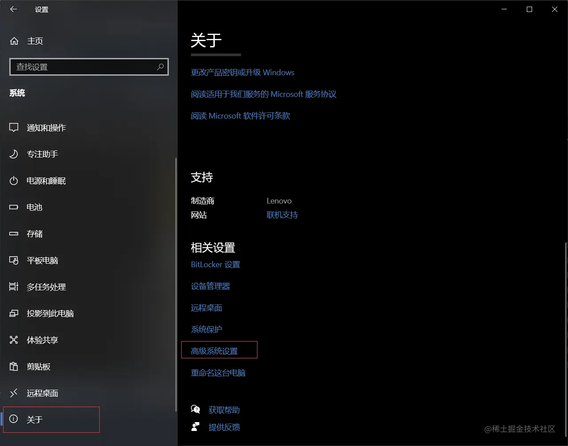Click the 联机支持 website link

282,215
